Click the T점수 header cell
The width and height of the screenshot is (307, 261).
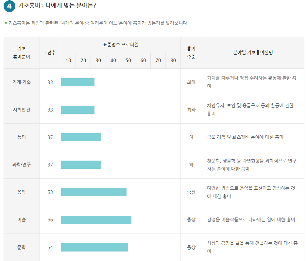click(50, 53)
